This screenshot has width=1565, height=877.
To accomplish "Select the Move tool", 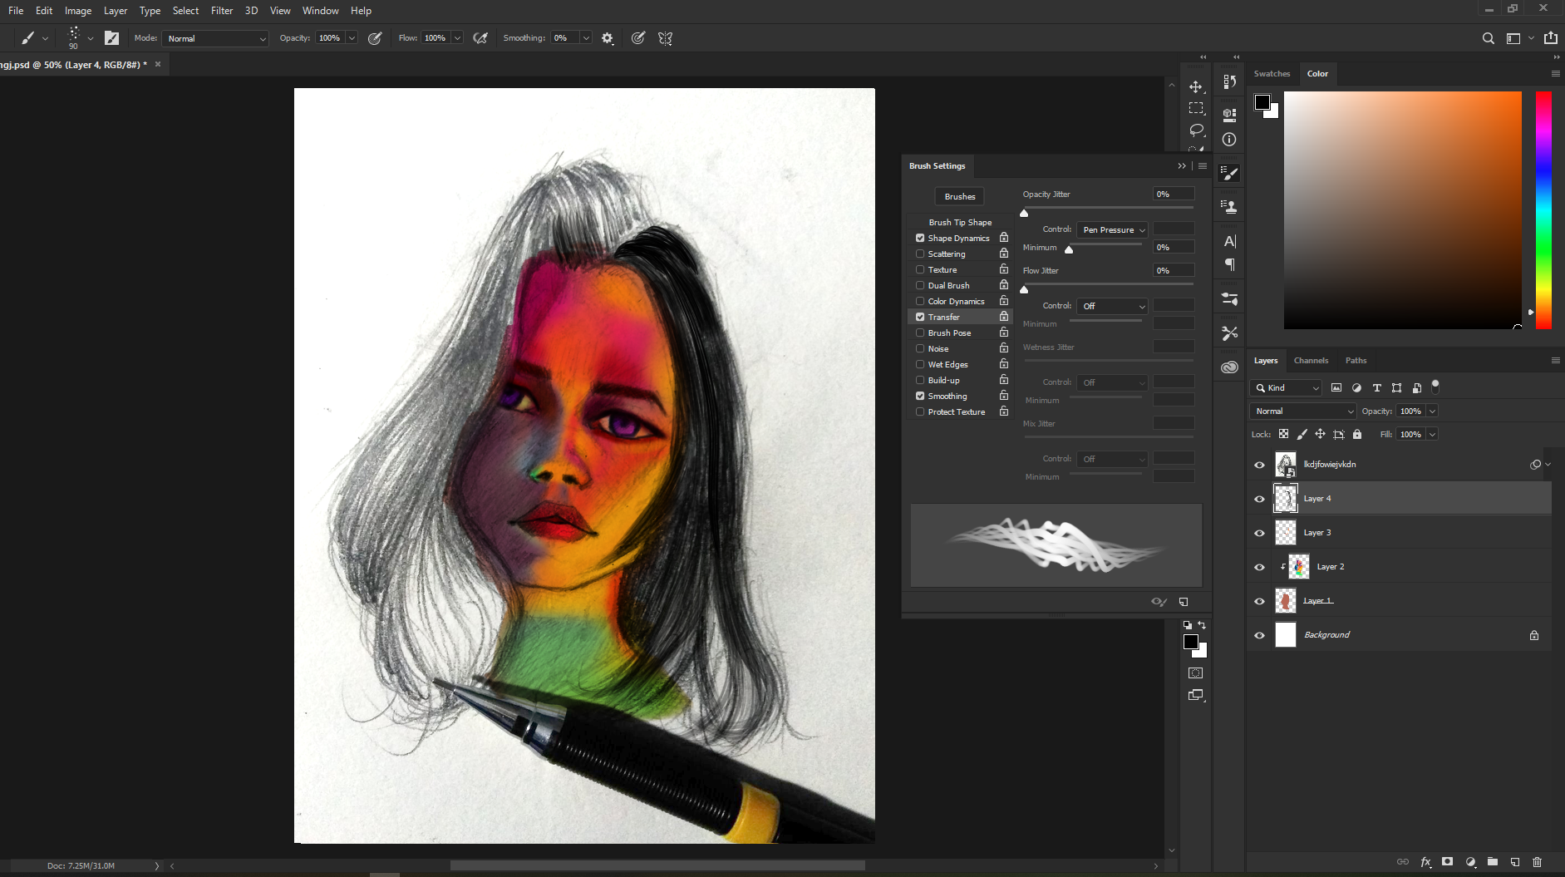I will (1196, 86).
